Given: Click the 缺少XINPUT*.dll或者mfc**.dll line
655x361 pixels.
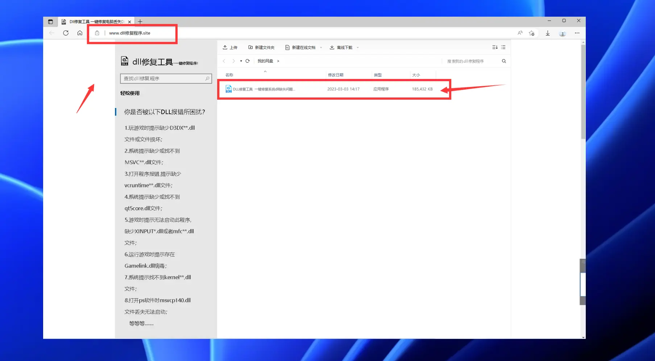Looking at the screenshot, I should (x=159, y=231).
